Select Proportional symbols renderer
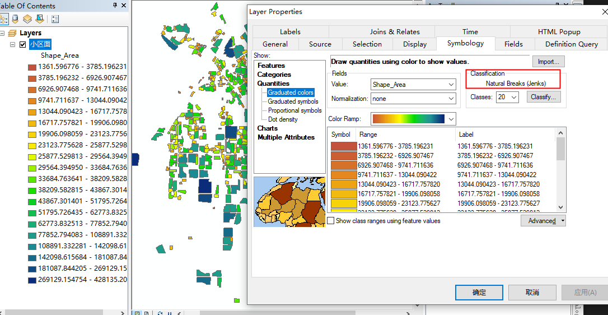The image size is (608, 315). pos(294,110)
